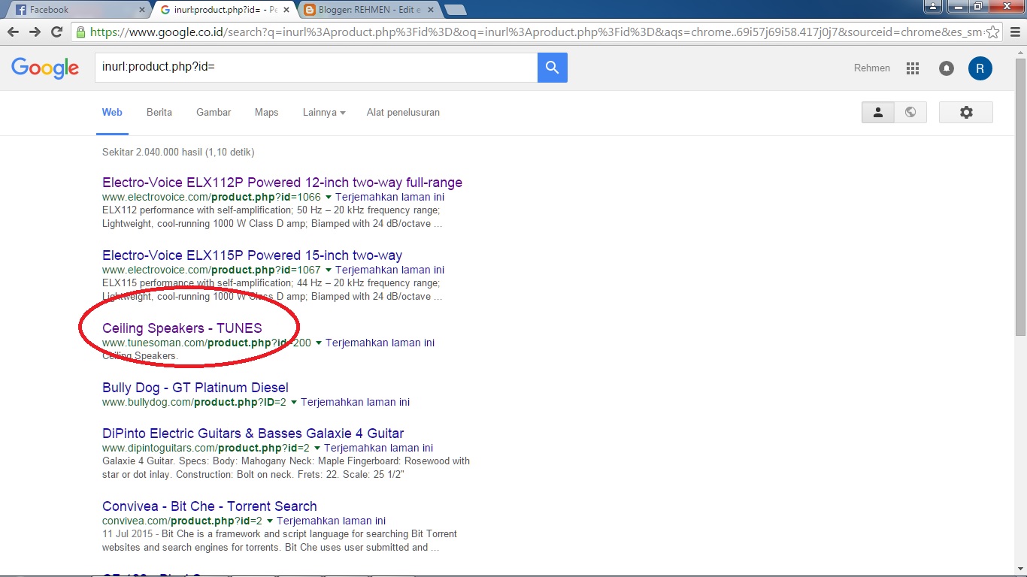Select the Maps search tab
Viewport: 1027px width, 577px height.
[266, 113]
